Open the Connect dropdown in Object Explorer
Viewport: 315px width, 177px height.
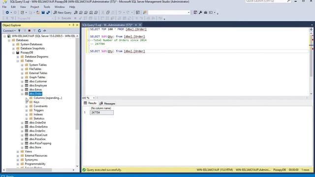tap(9, 30)
